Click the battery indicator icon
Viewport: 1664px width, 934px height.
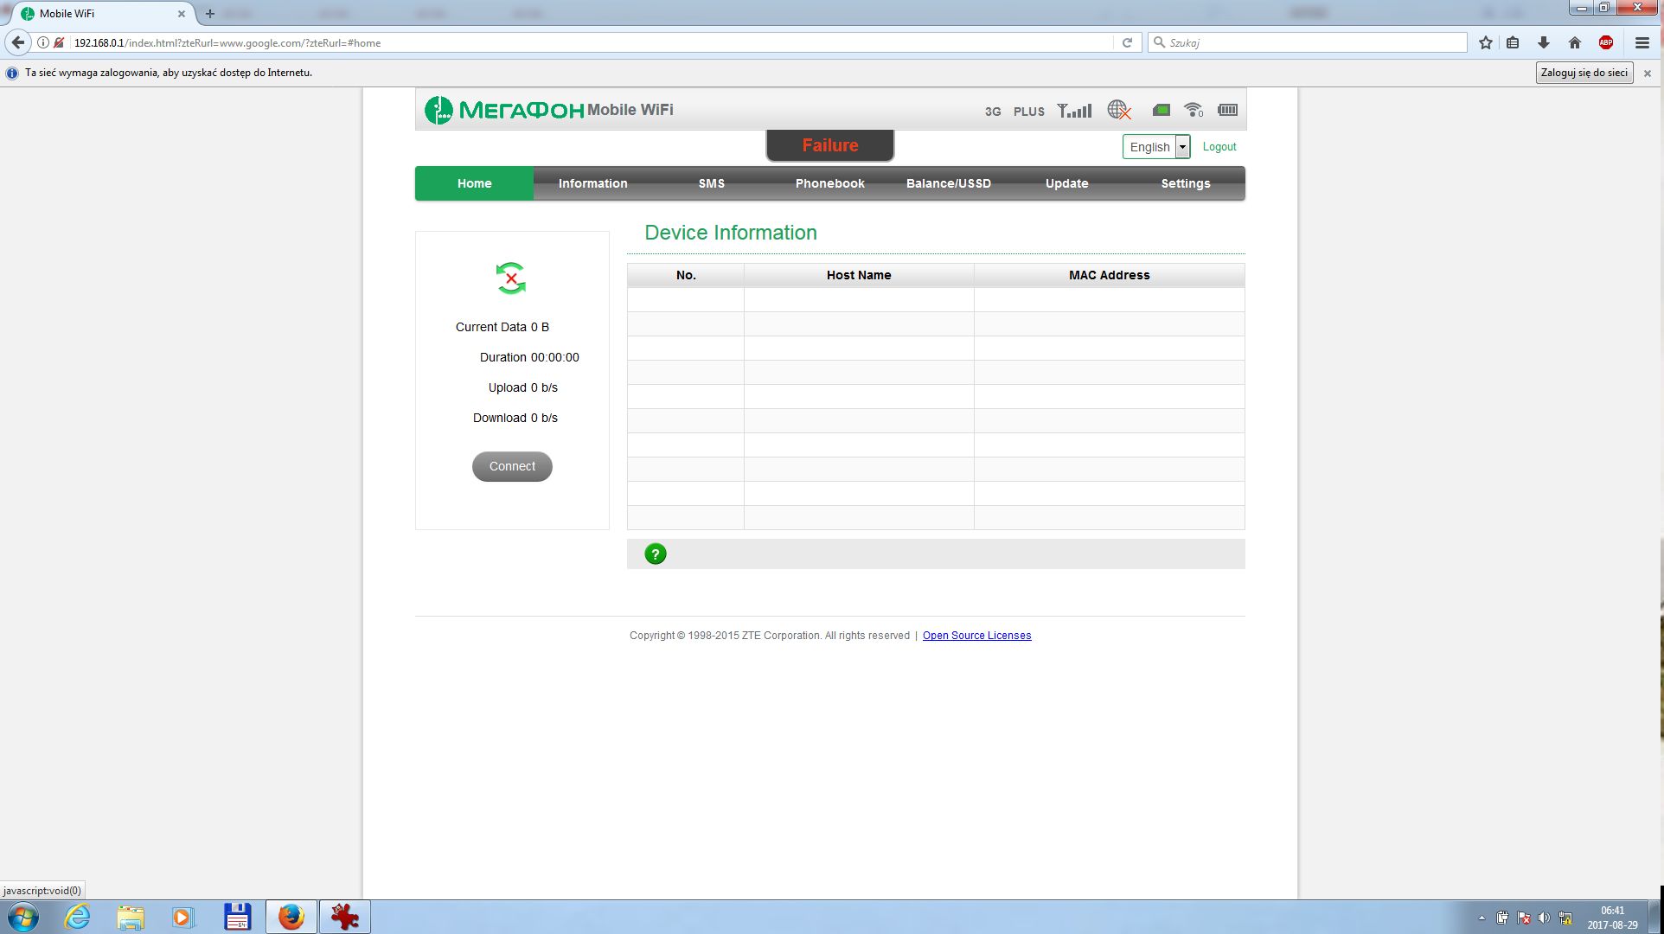1227,110
